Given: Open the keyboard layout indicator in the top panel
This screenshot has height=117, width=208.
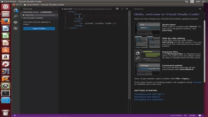Looking at the screenshot, I should pyautogui.click(x=192, y=2).
